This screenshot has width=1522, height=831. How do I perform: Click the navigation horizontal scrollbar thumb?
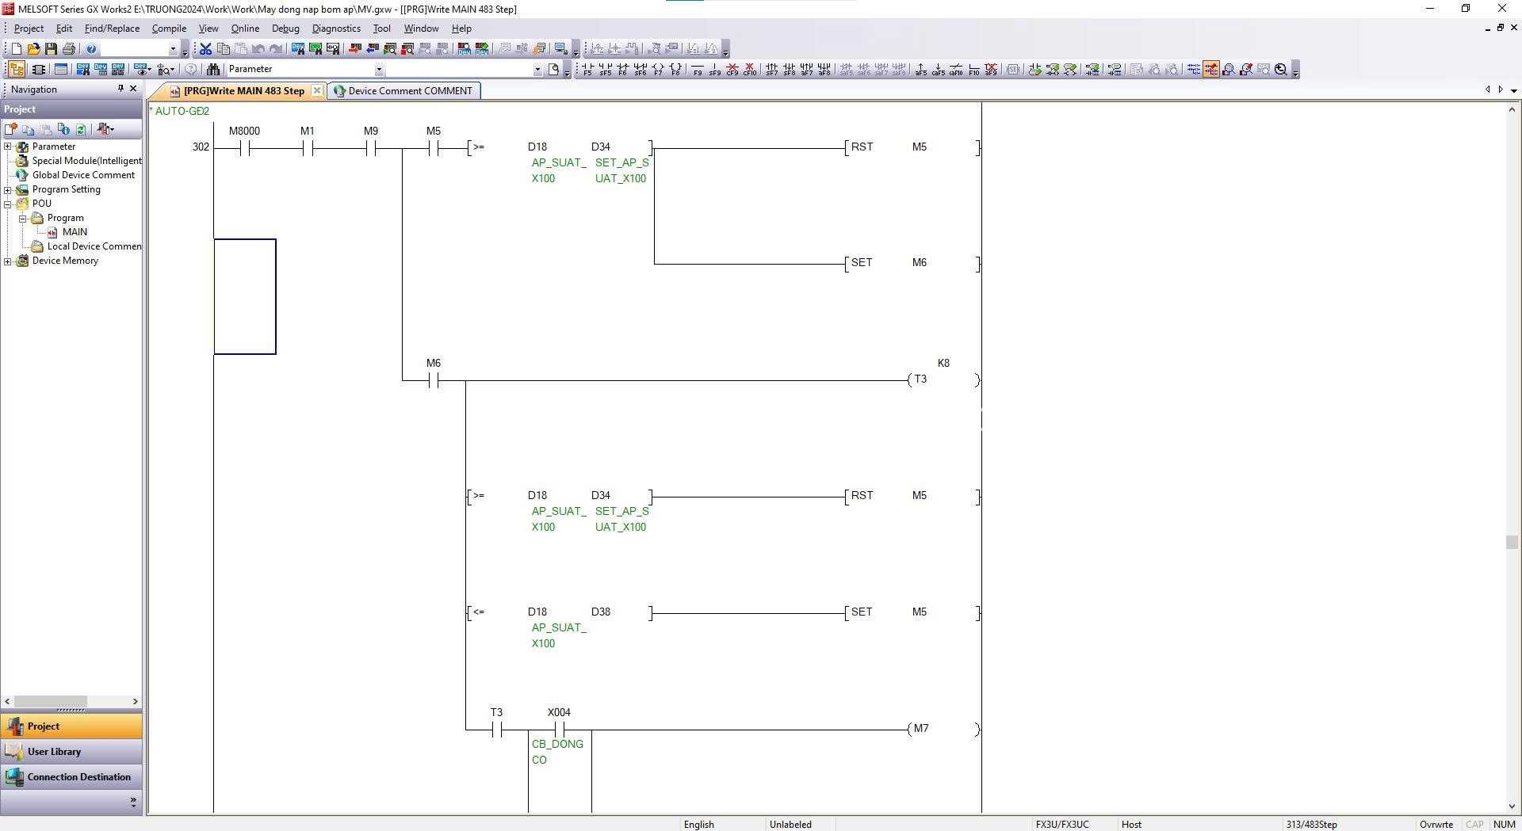coord(51,702)
